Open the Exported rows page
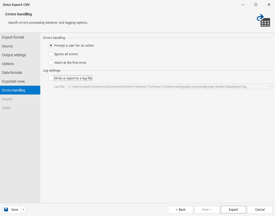 [x=14, y=82]
